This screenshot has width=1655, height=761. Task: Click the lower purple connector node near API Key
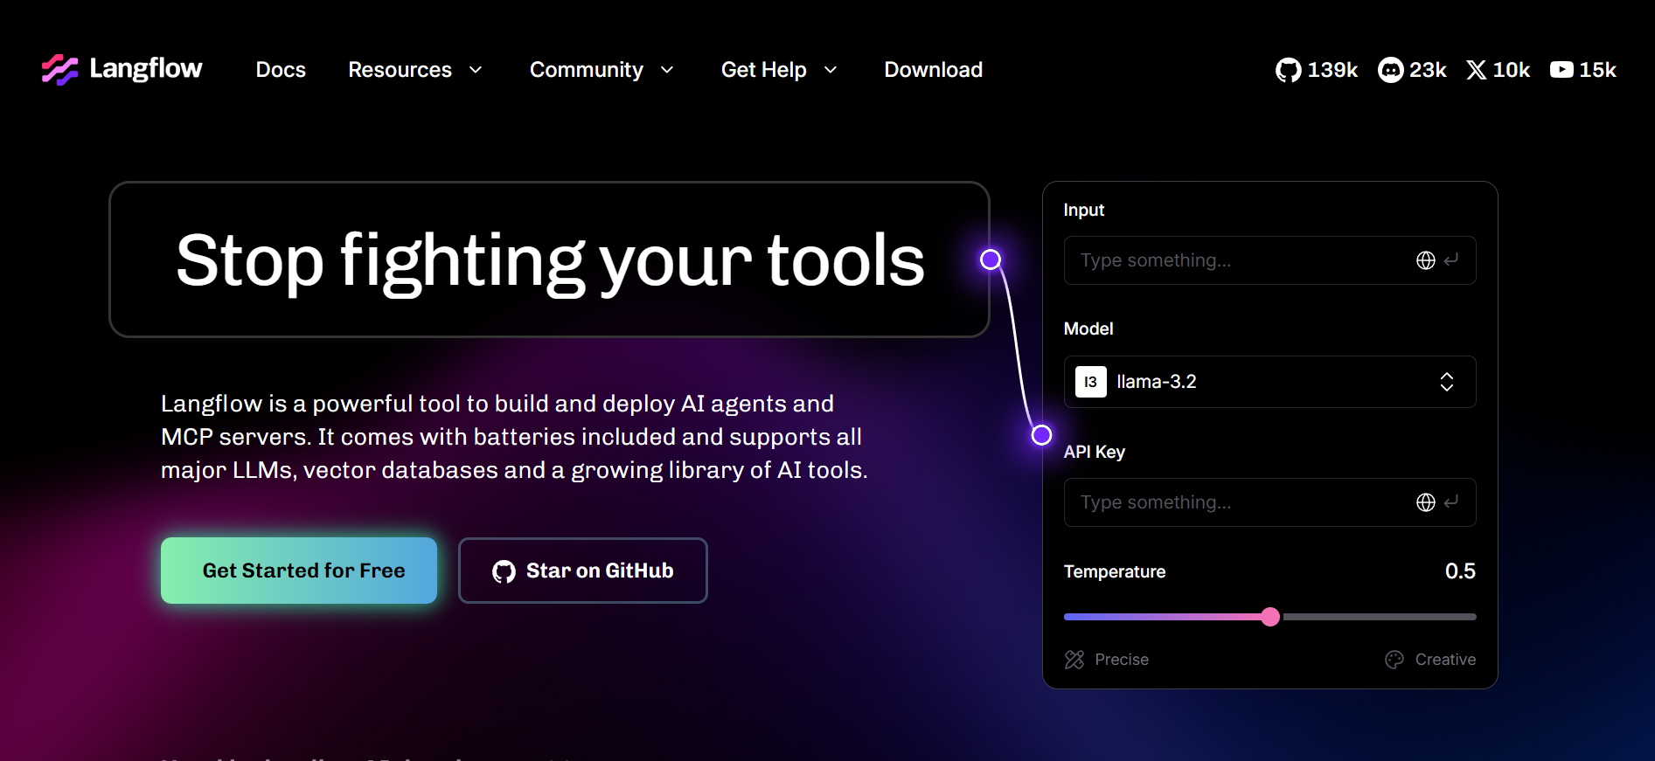coord(1041,435)
